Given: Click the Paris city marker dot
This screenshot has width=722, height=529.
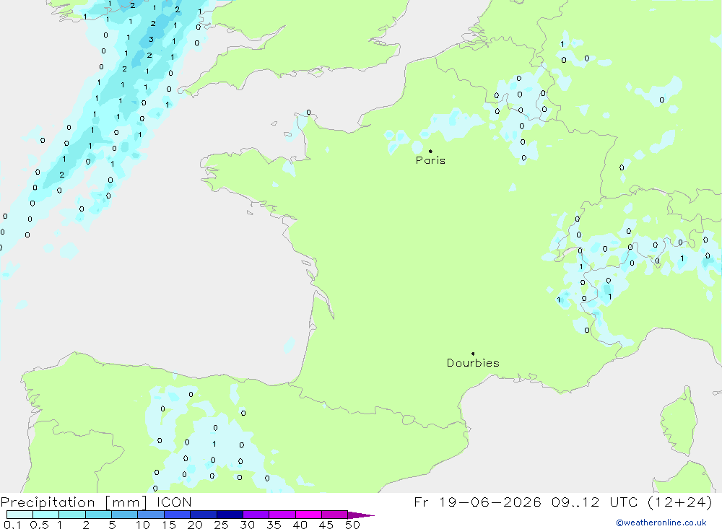Looking at the screenshot, I should (x=430, y=151).
